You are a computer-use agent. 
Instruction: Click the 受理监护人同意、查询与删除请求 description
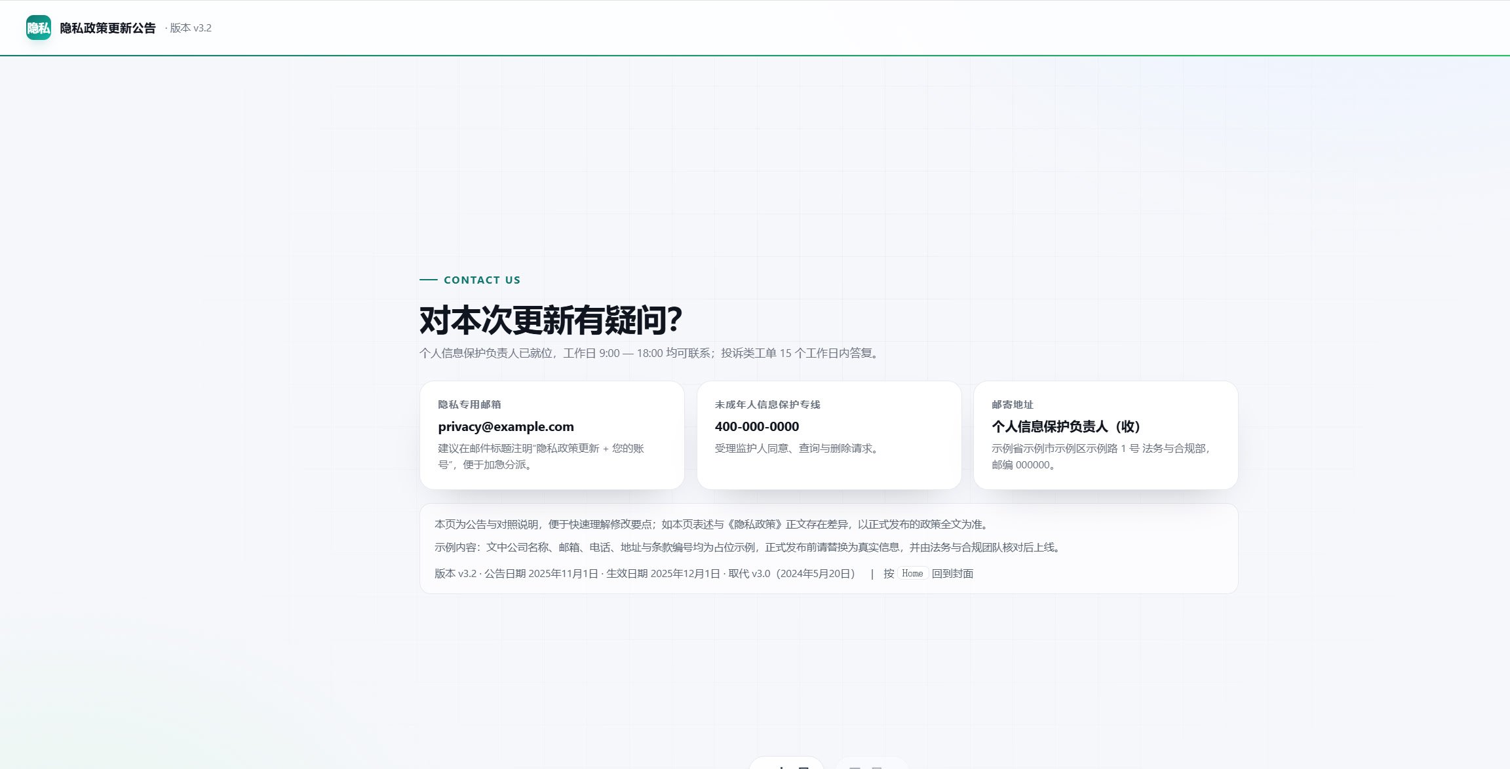coord(798,449)
